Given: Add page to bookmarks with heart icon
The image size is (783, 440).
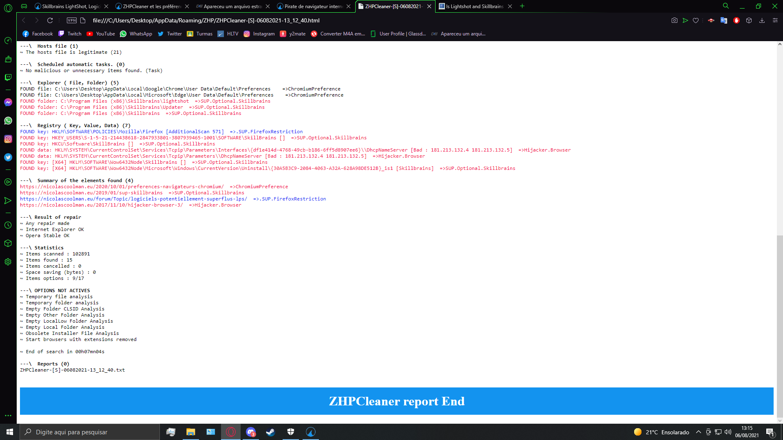Looking at the screenshot, I should 696,20.
